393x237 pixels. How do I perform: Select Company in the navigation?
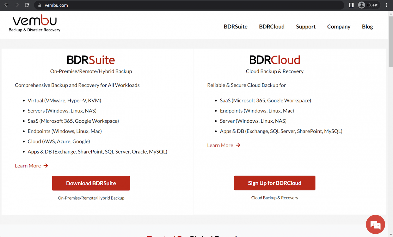339,27
